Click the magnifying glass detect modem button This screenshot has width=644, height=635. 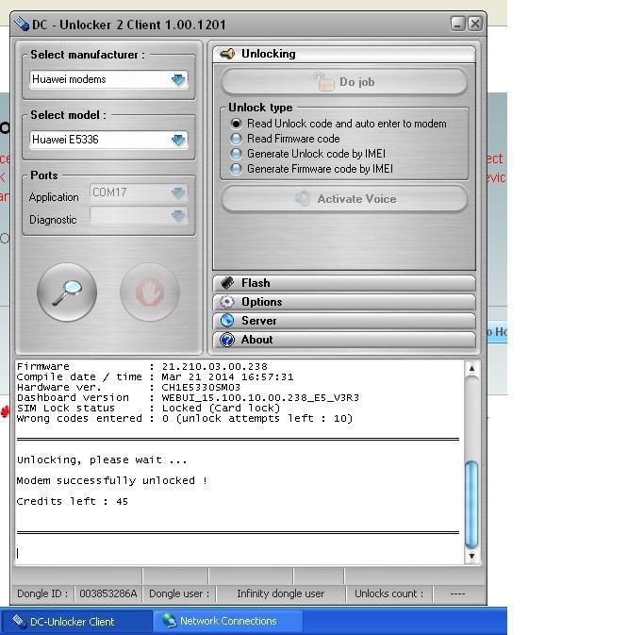(x=67, y=292)
